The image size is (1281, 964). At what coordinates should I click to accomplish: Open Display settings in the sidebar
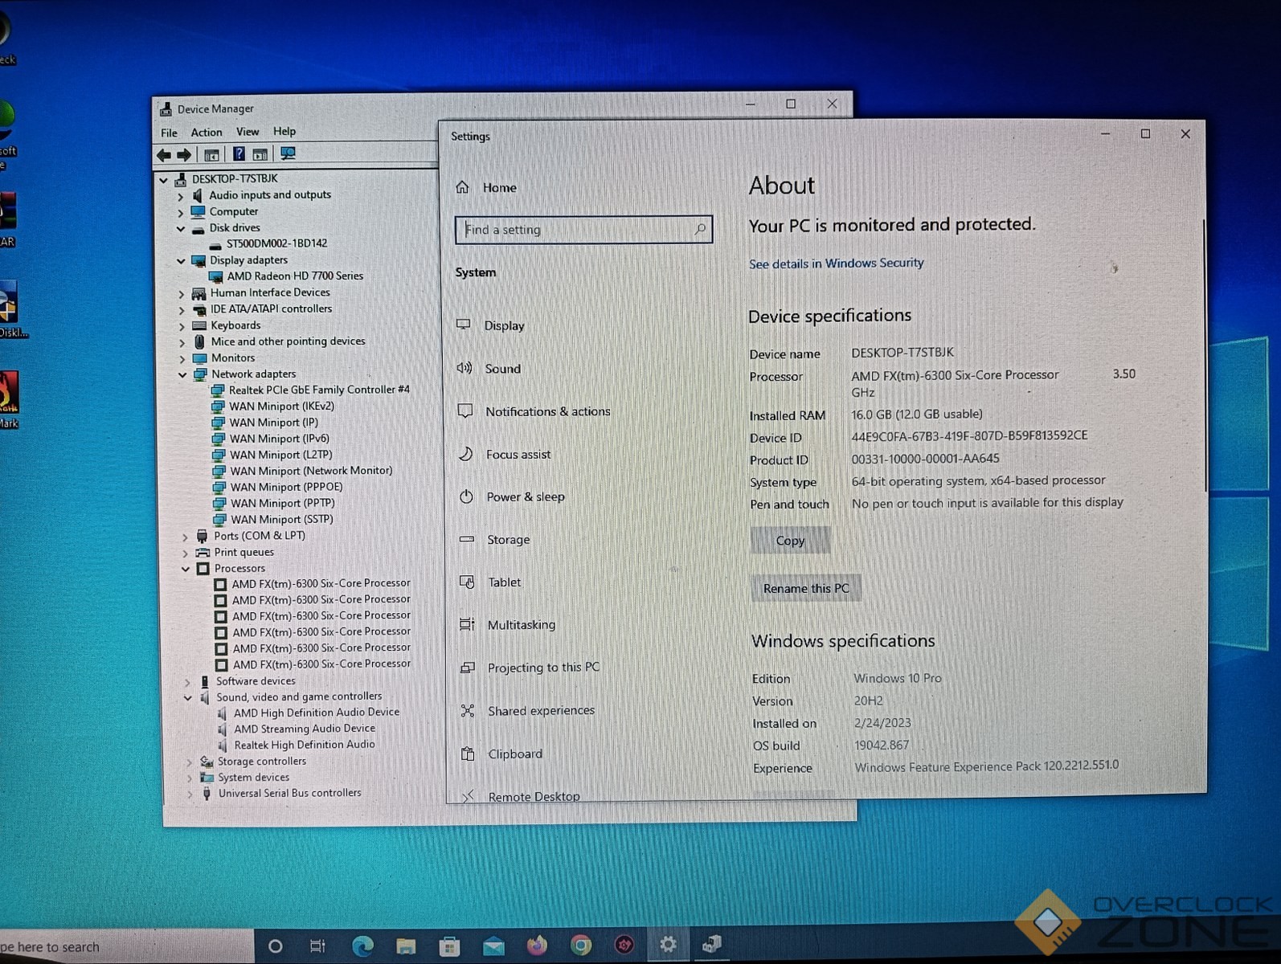[x=491, y=325]
